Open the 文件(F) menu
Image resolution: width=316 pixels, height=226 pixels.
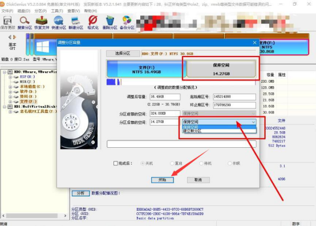click(7, 11)
